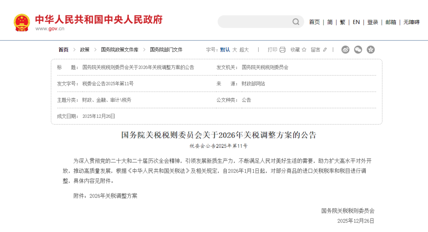Share to Weibo icon

pos(345,50)
